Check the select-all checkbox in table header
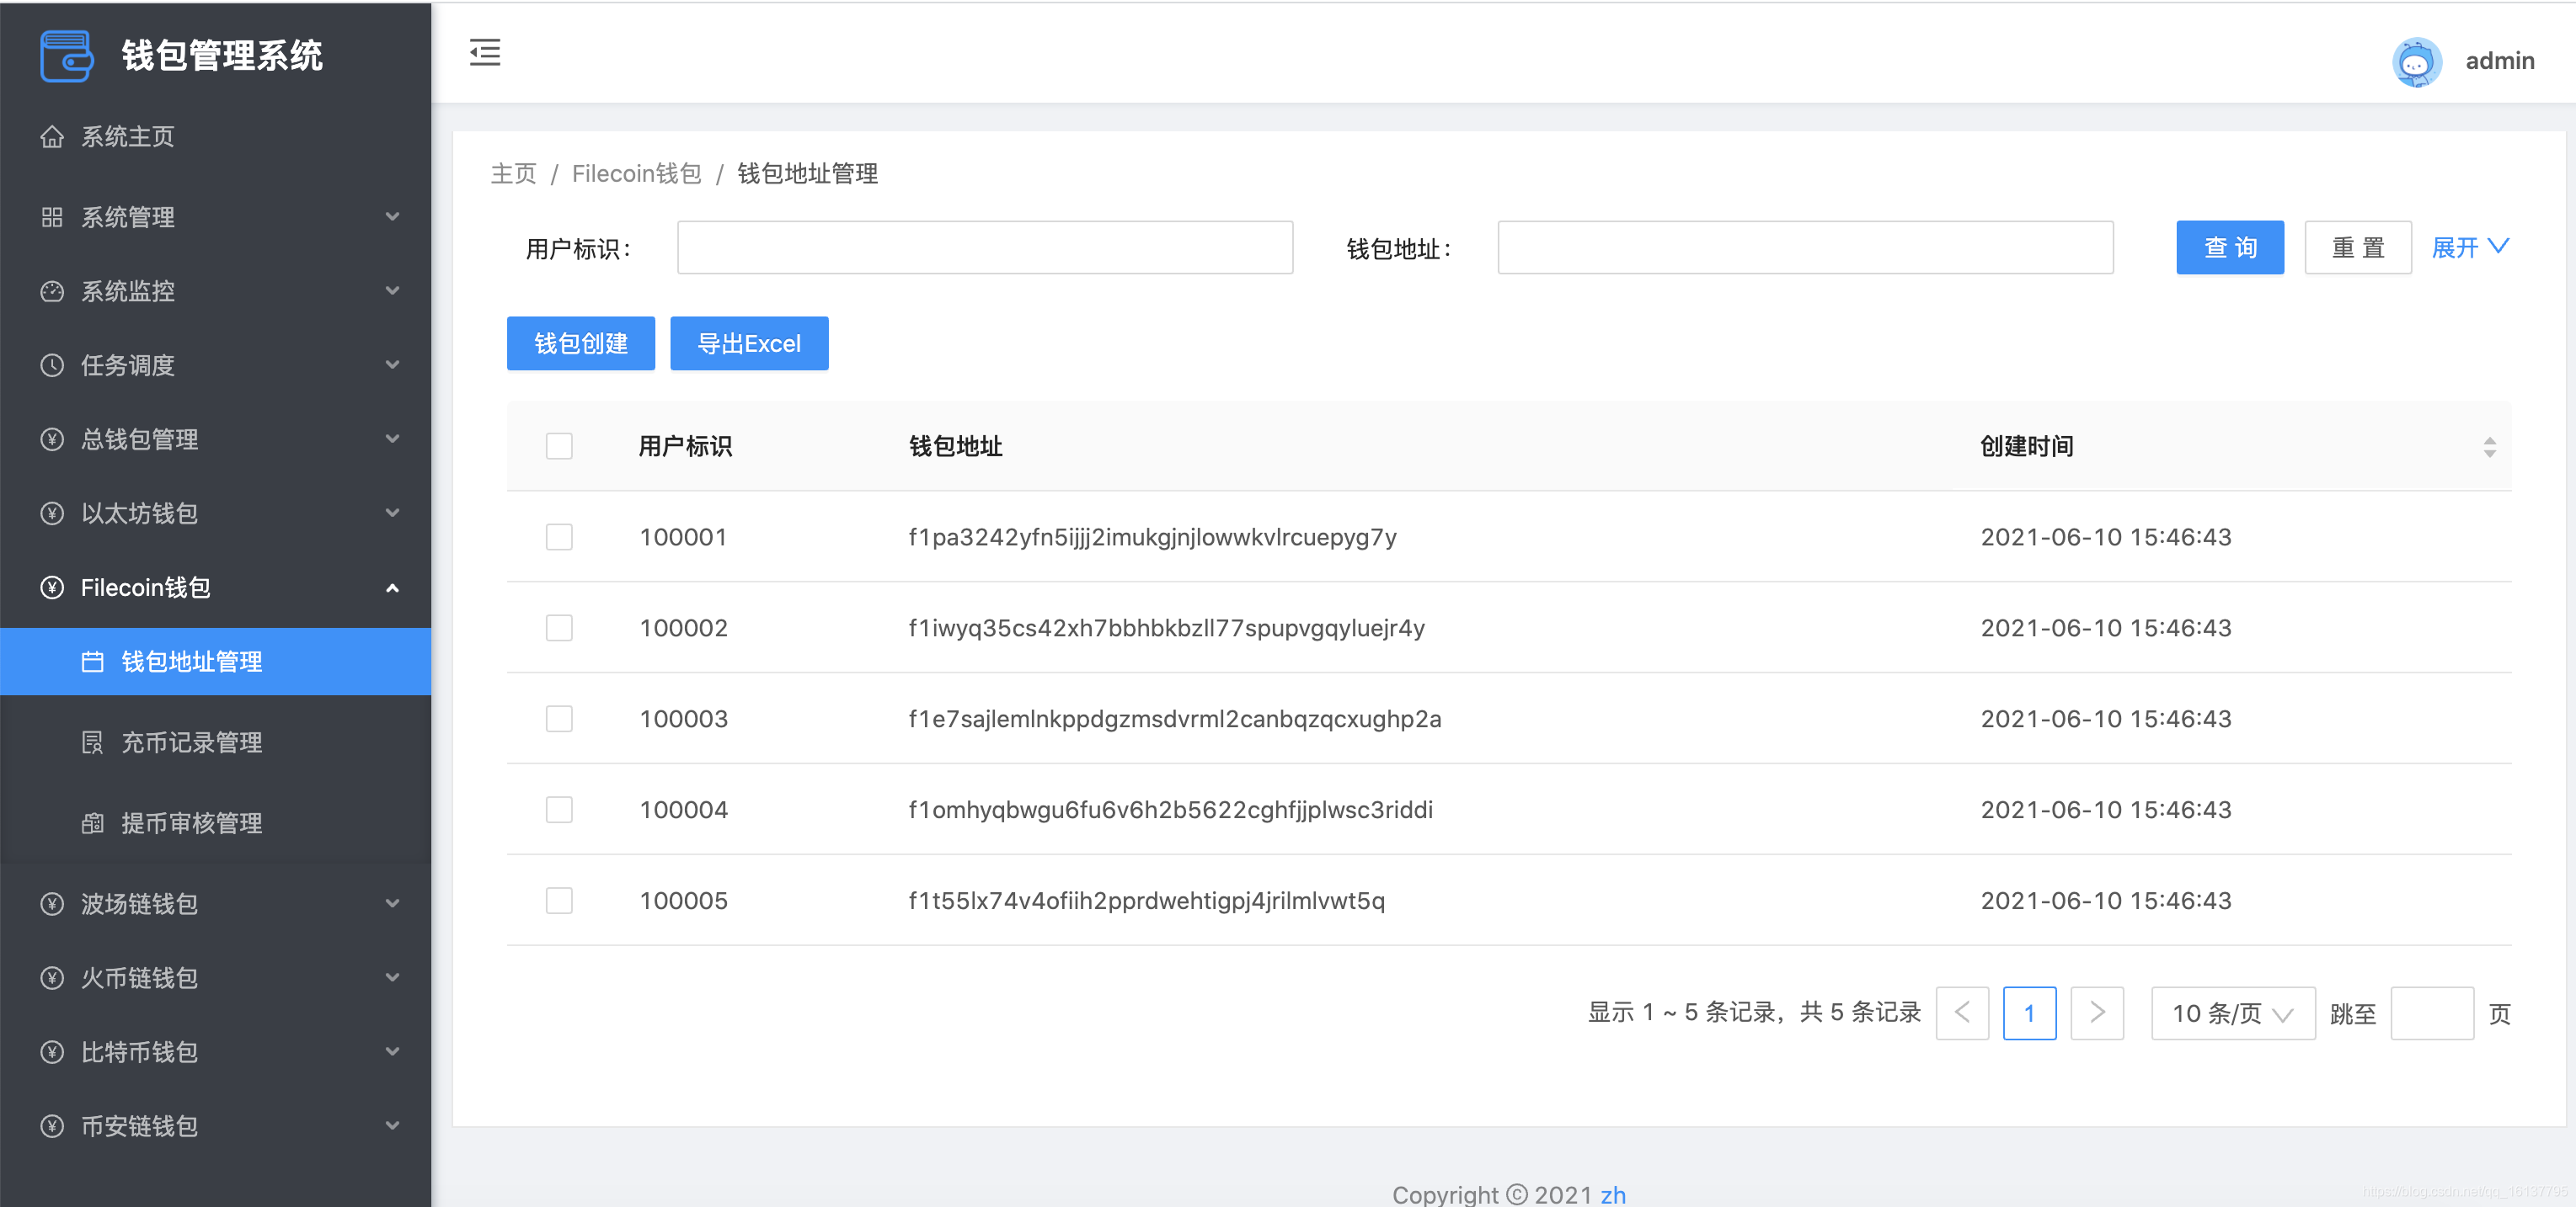 pyautogui.click(x=559, y=447)
